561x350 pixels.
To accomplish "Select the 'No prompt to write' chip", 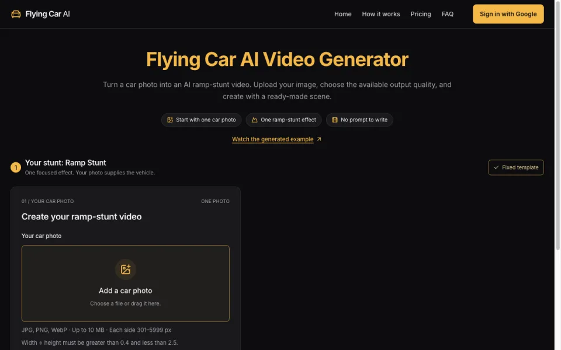I will click(359, 120).
